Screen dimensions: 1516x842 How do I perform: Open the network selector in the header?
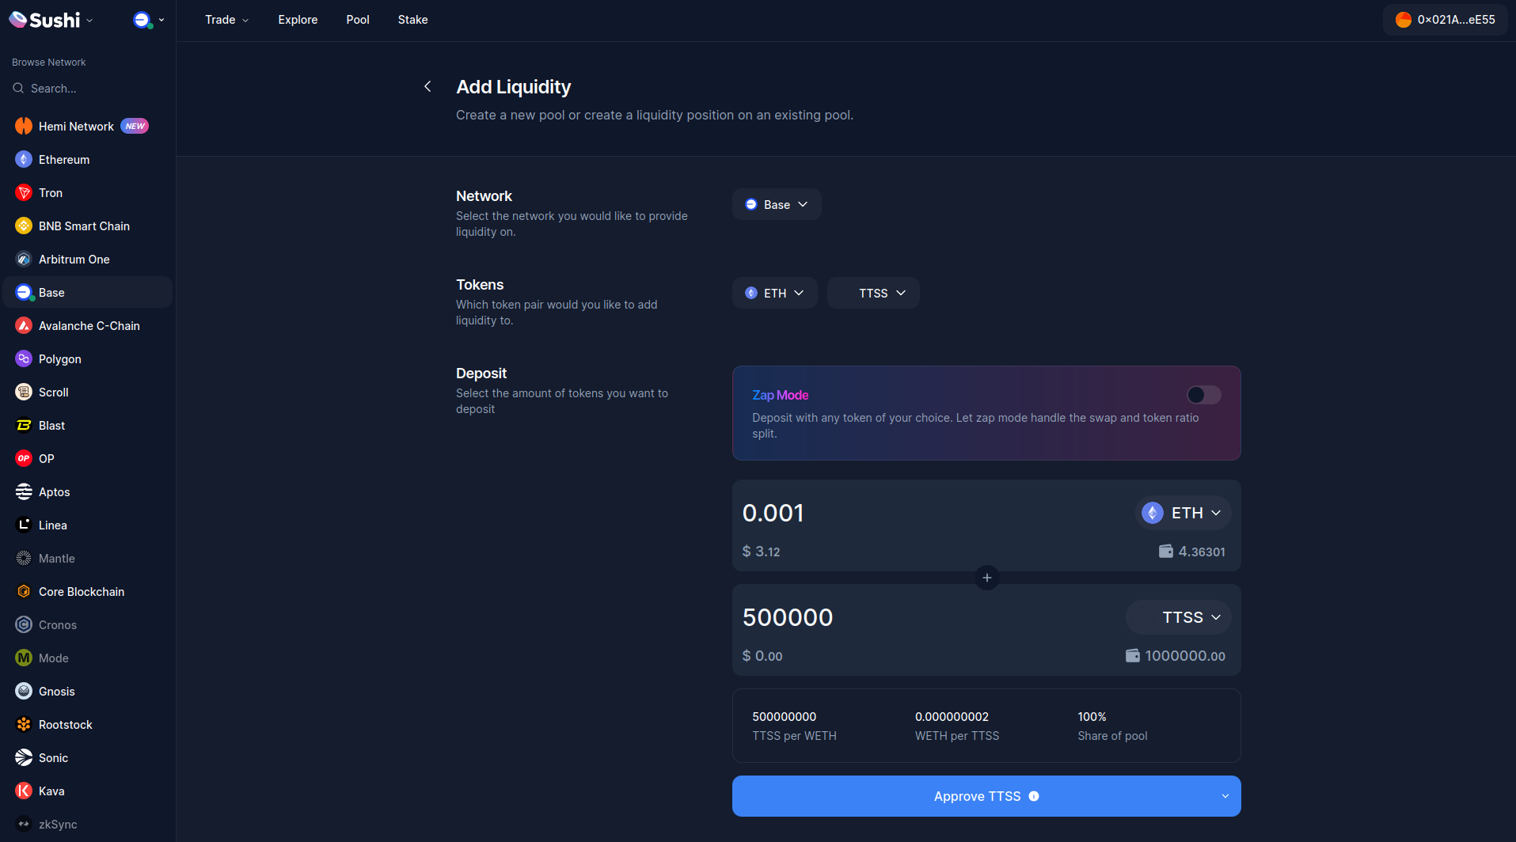click(x=149, y=20)
